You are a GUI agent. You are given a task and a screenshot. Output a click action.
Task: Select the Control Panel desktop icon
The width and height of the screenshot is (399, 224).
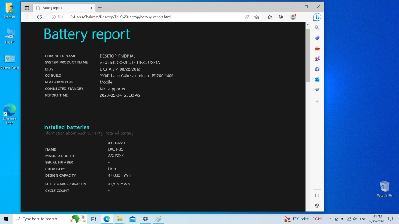pyautogui.click(x=10, y=62)
